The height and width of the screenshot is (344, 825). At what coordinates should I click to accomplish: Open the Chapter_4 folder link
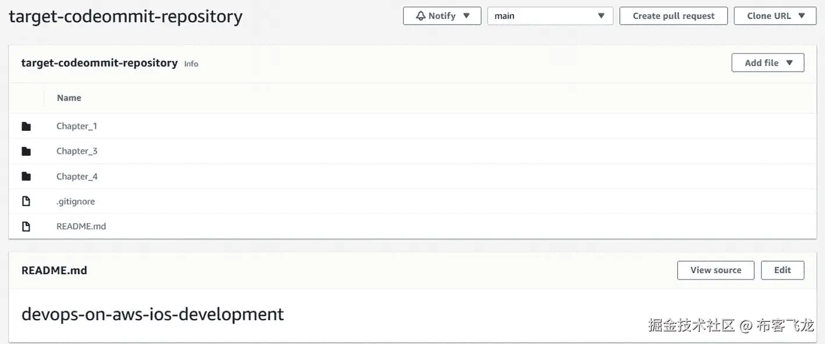tap(77, 177)
